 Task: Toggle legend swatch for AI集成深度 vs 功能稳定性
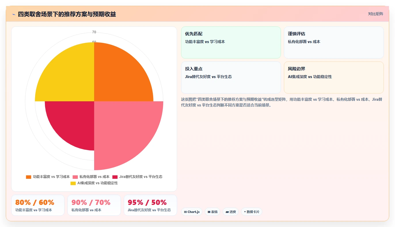click(x=73, y=183)
